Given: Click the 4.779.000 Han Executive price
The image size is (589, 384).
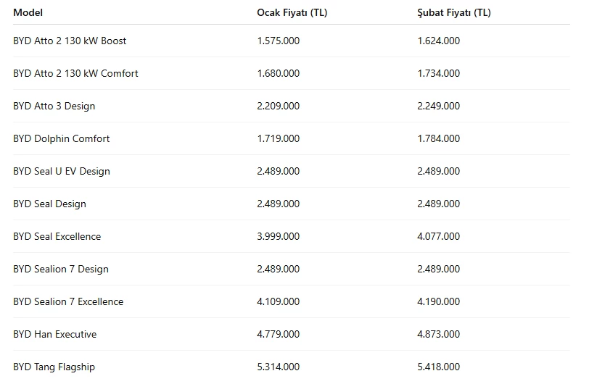Looking at the screenshot, I should pyautogui.click(x=278, y=334).
